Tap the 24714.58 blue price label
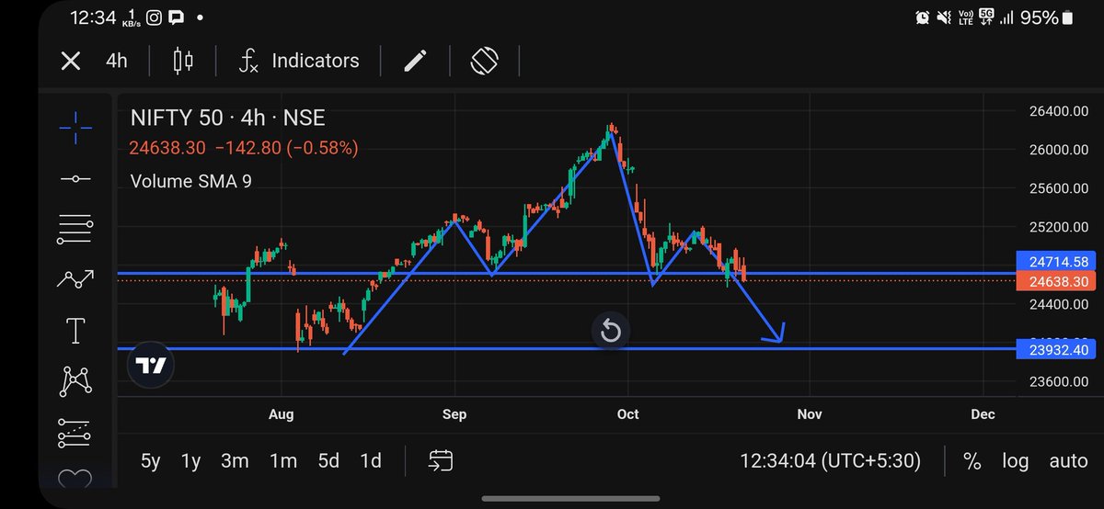 pos(1058,262)
